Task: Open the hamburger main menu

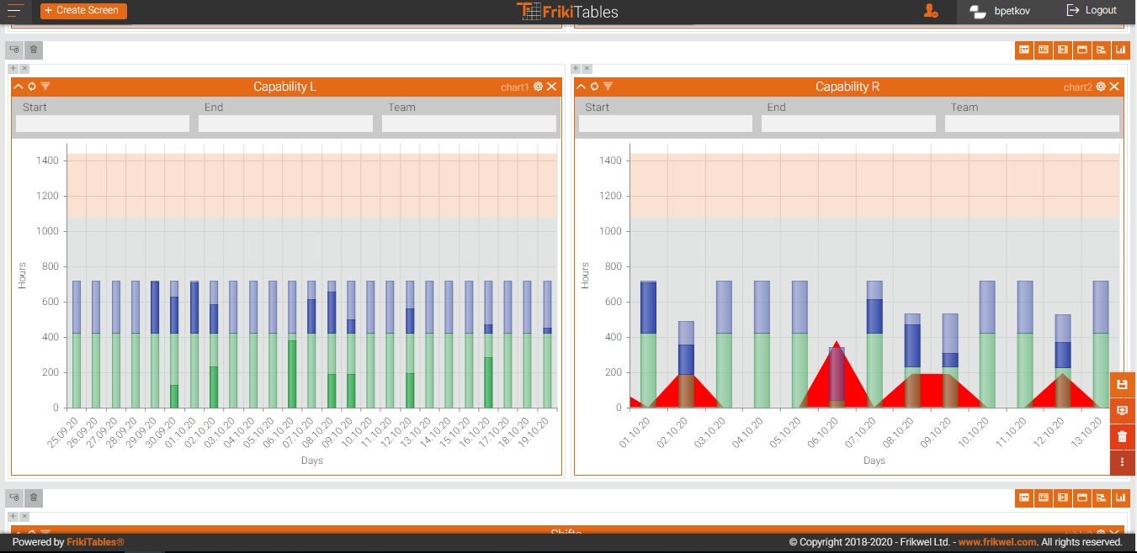Action: point(15,11)
